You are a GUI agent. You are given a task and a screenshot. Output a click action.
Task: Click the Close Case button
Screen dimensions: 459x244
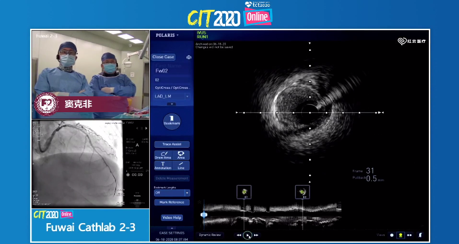pyautogui.click(x=163, y=57)
